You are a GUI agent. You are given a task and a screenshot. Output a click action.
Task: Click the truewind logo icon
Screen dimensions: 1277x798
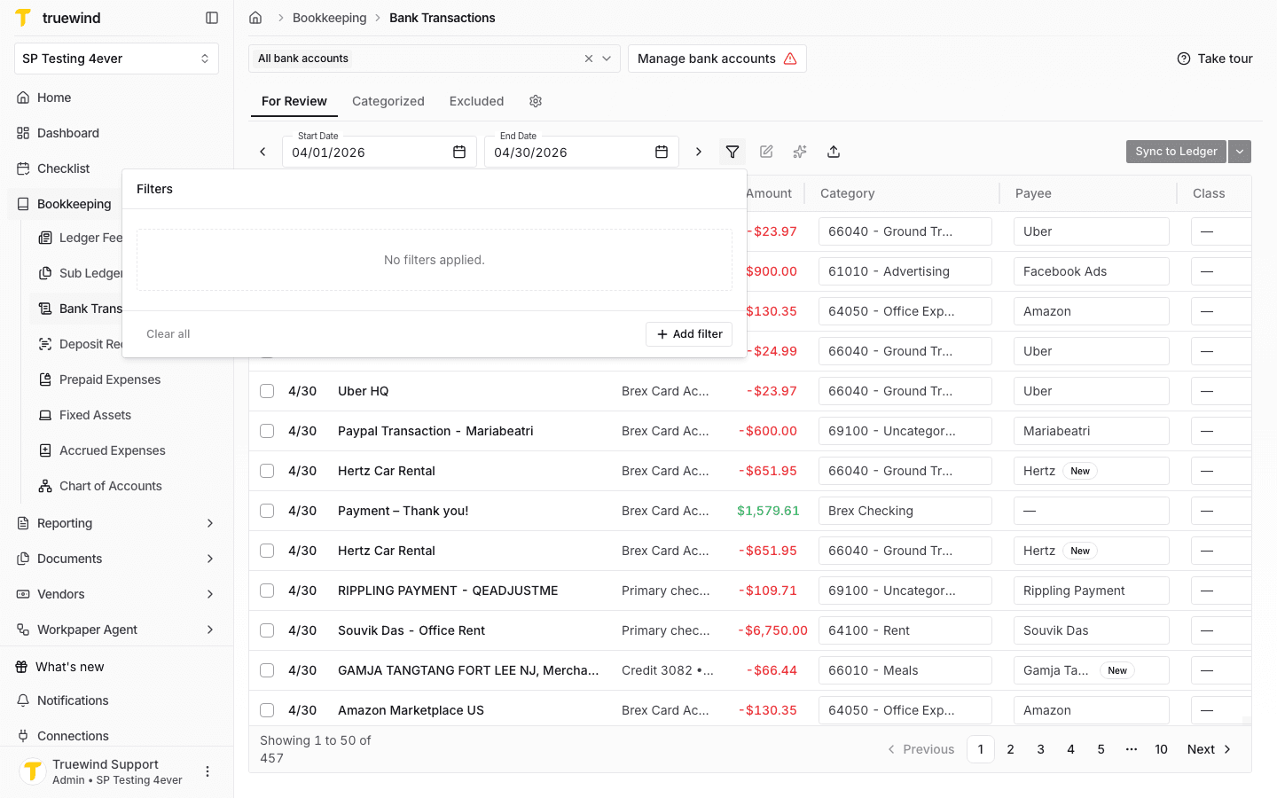(x=23, y=18)
